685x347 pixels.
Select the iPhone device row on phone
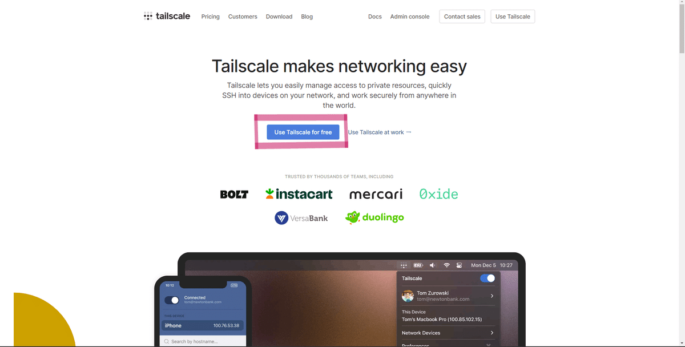203,325
